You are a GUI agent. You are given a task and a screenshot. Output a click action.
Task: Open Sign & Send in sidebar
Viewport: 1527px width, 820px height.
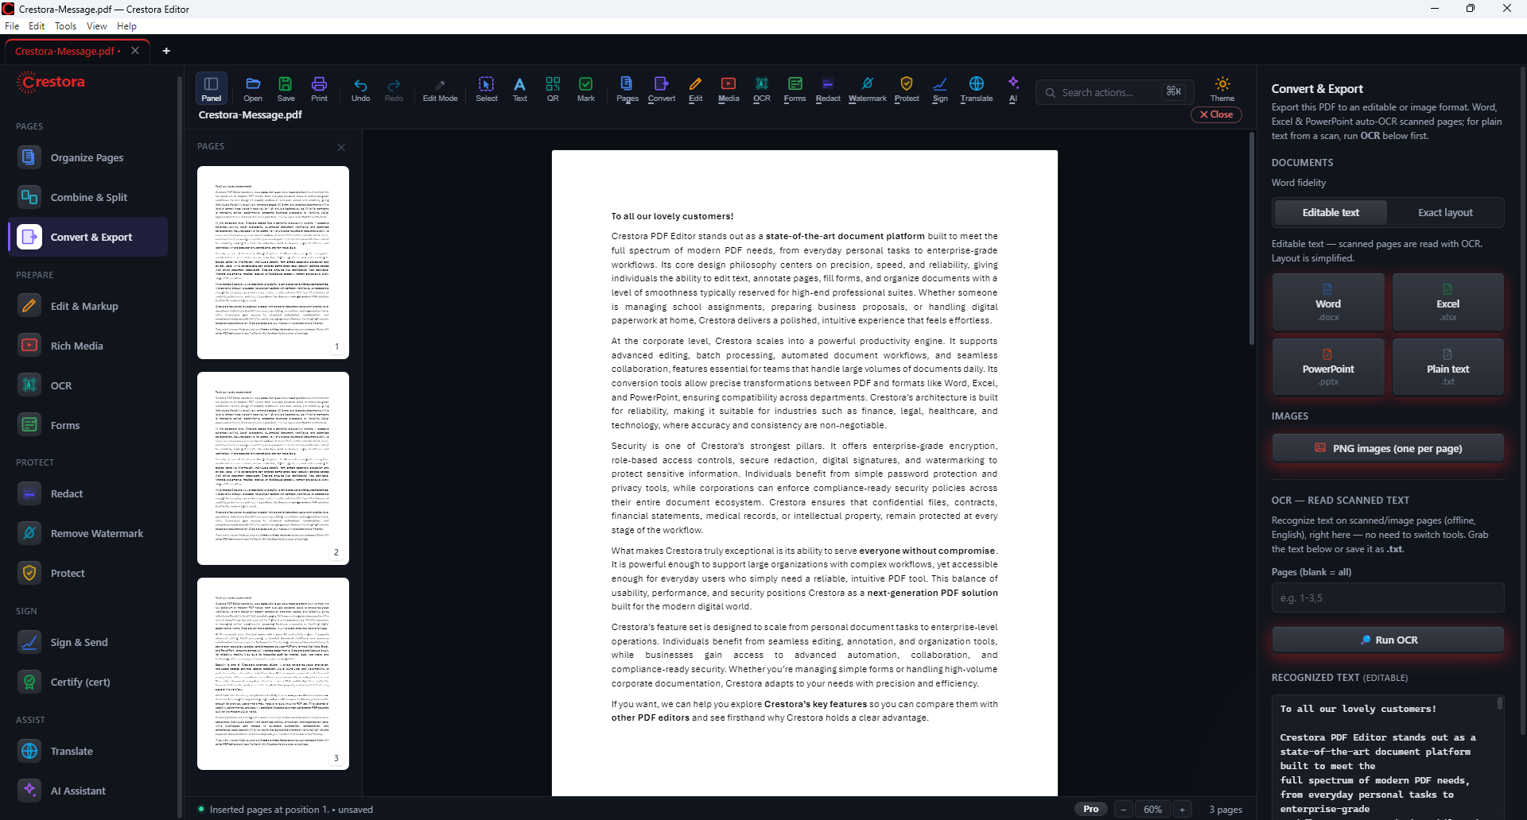pyautogui.click(x=87, y=642)
